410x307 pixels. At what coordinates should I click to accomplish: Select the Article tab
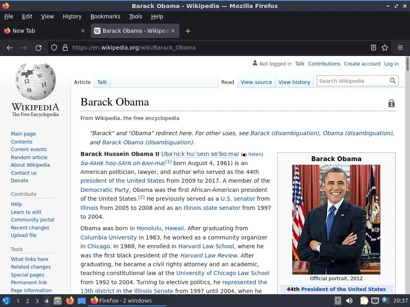82,82
